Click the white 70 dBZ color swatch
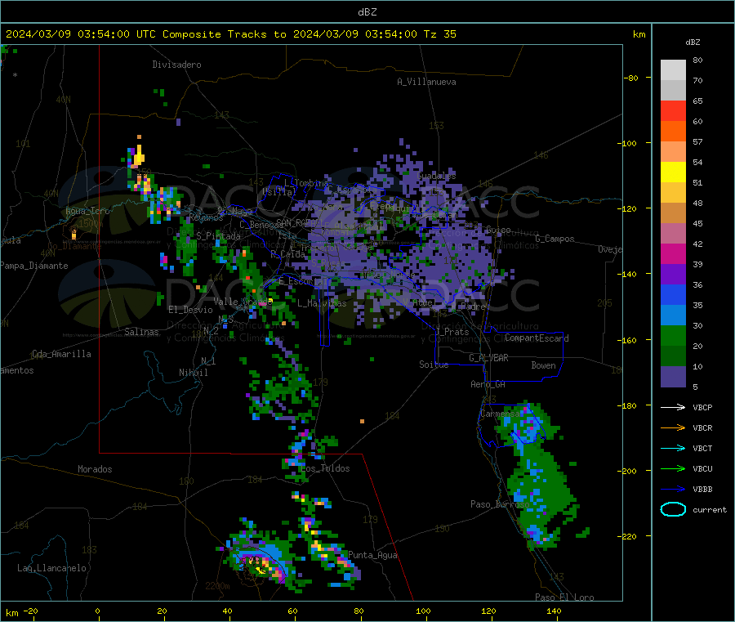 673,70
